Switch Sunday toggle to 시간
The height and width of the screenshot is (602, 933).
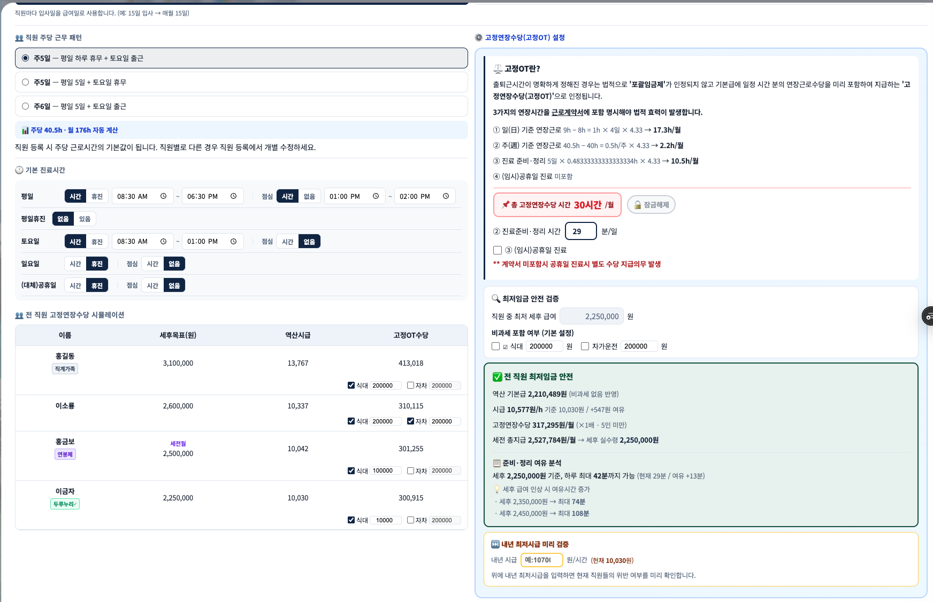pyautogui.click(x=75, y=264)
